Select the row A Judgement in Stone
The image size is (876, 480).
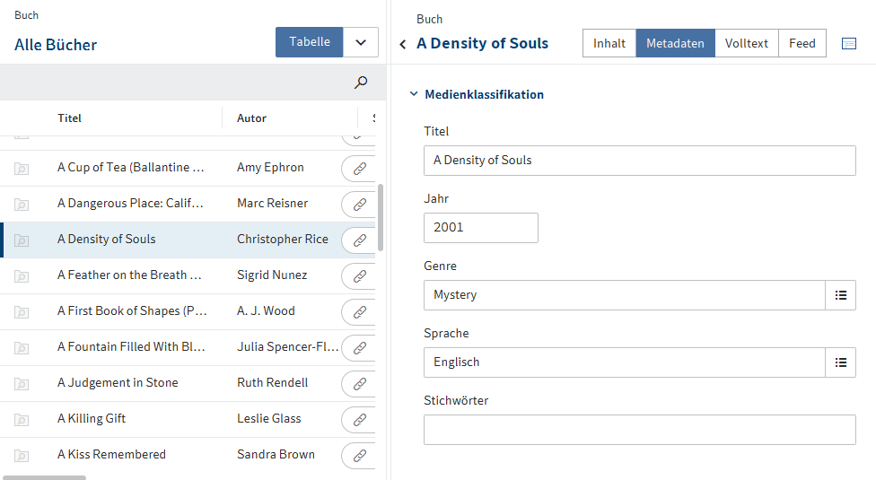click(188, 383)
